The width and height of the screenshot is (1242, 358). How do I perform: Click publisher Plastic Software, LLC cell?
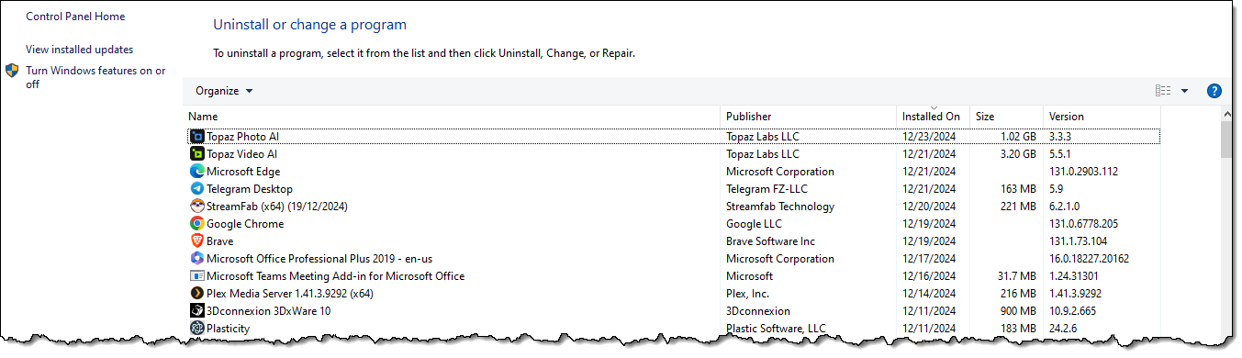pyautogui.click(x=776, y=329)
